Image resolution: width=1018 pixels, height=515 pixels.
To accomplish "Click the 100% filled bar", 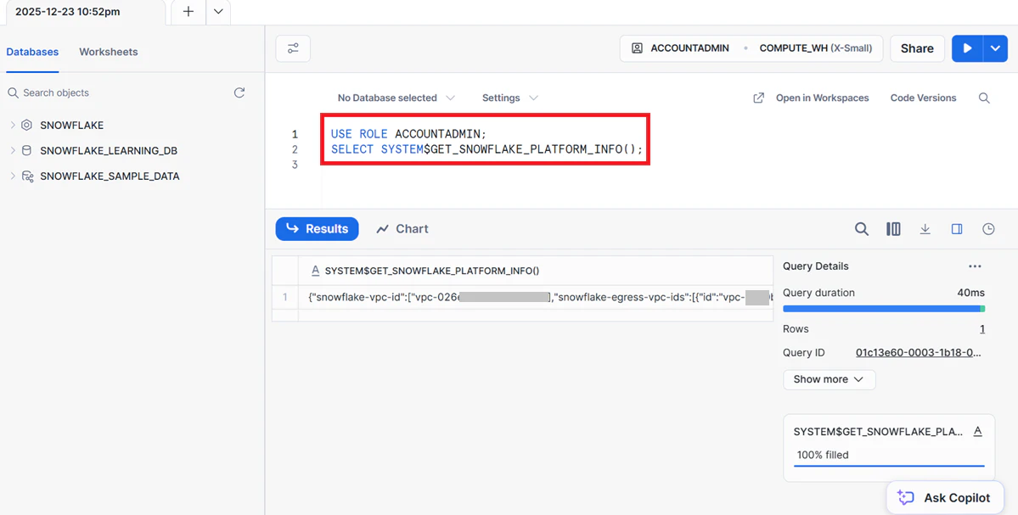I will tap(890, 465).
